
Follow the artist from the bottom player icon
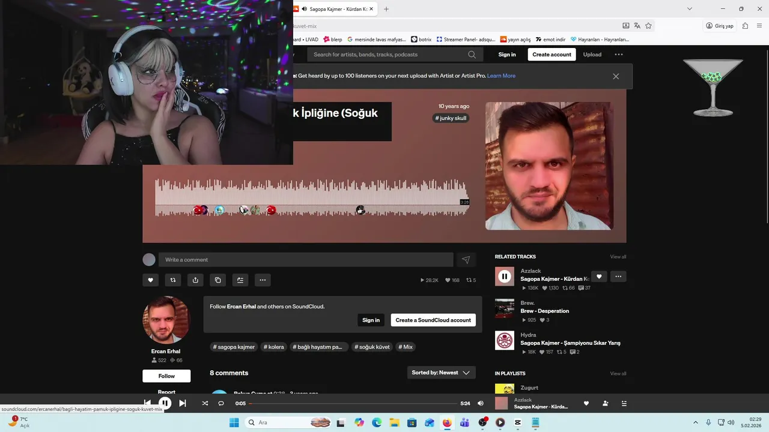tap(605, 403)
